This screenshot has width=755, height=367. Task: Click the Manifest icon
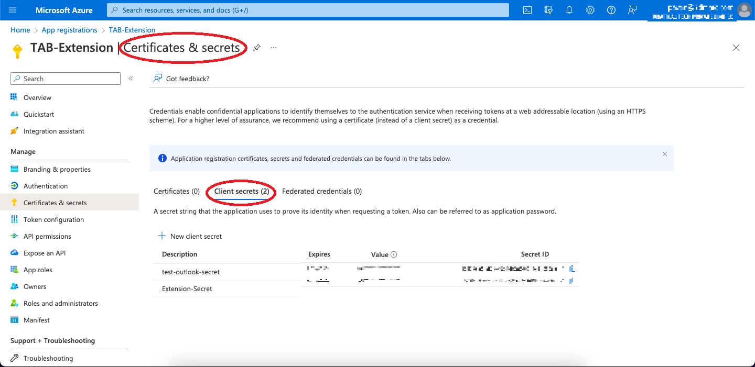[14, 320]
